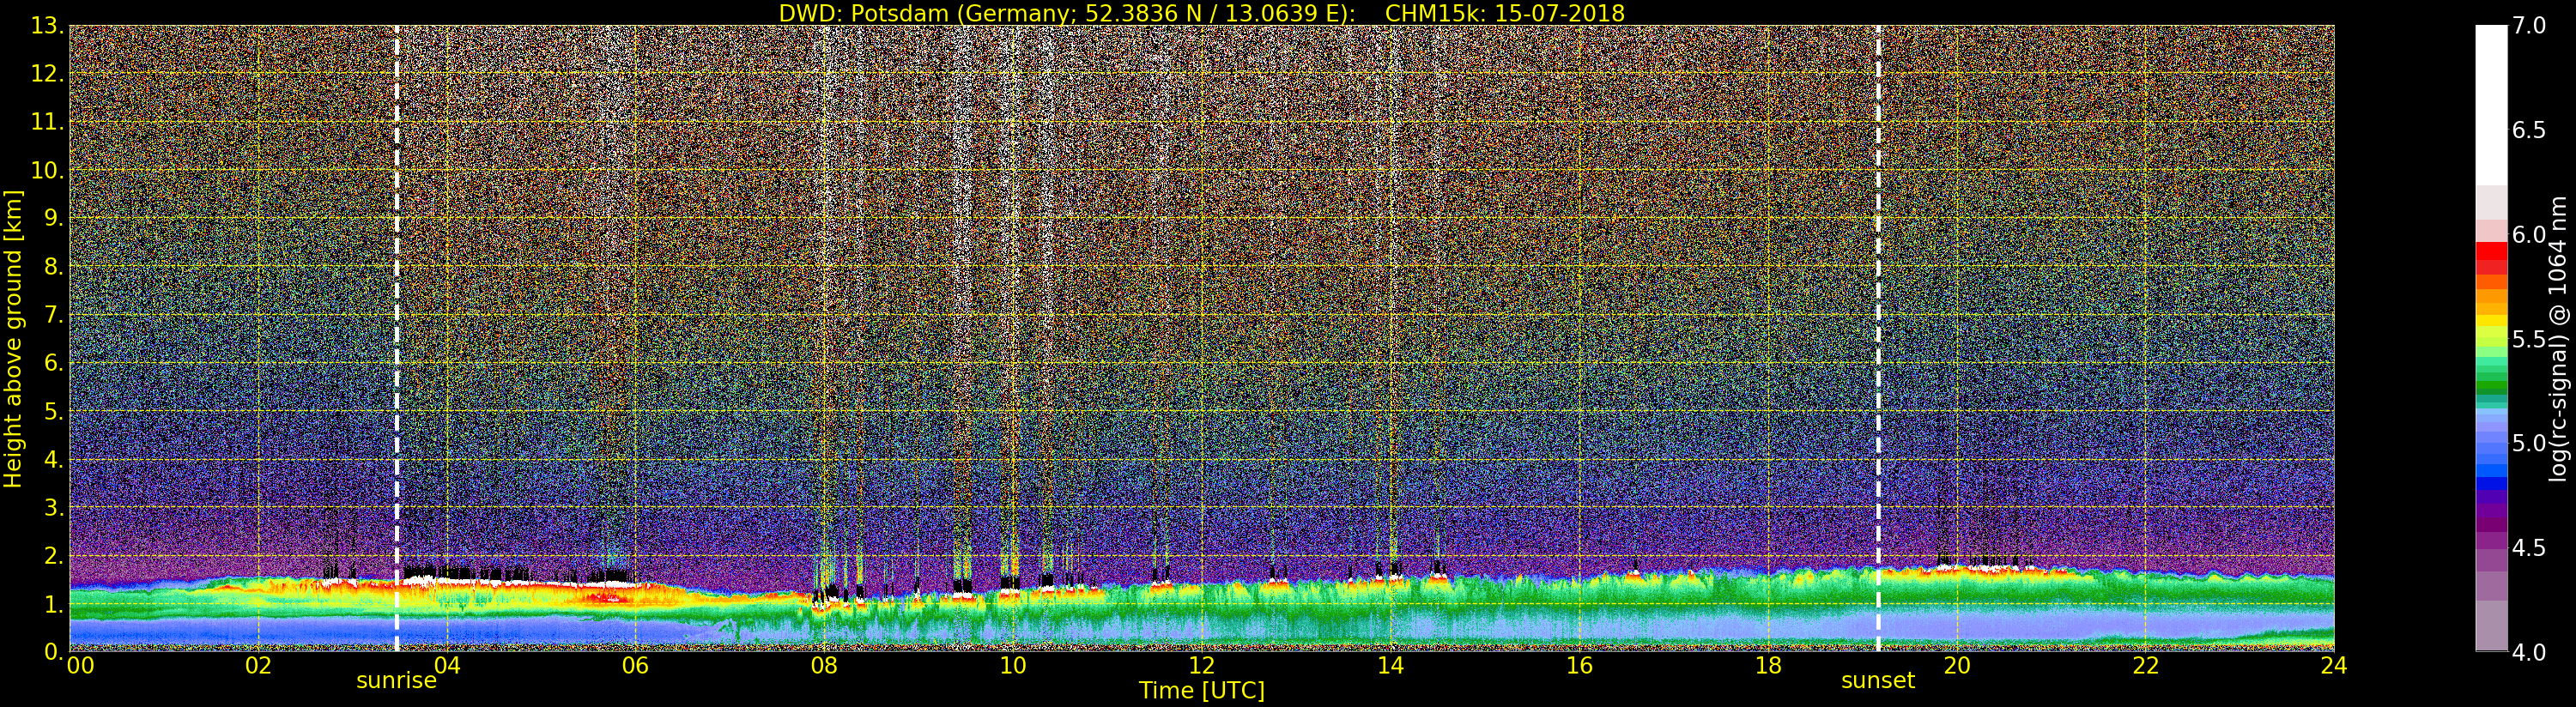Image resolution: width=2576 pixels, height=707 pixels.
Task: Click the white dashed sunrise marker line
Action: [x=397, y=338]
